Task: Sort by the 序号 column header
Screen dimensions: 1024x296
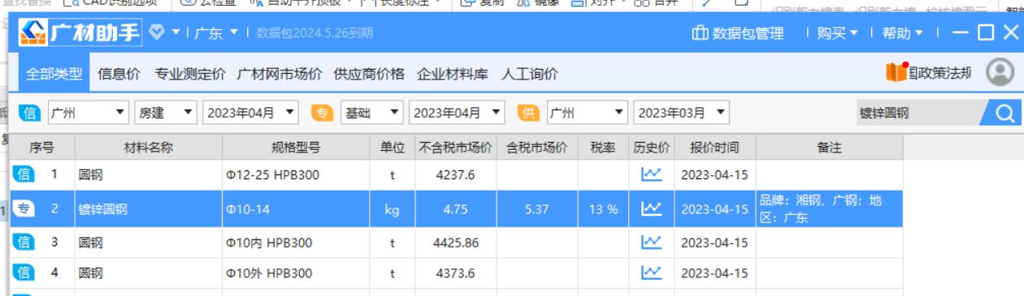Action: tap(41, 148)
